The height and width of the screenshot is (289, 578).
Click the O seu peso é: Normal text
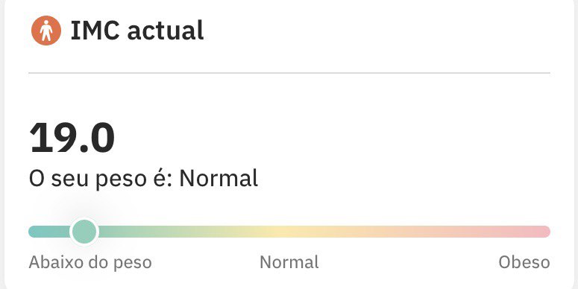143,179
